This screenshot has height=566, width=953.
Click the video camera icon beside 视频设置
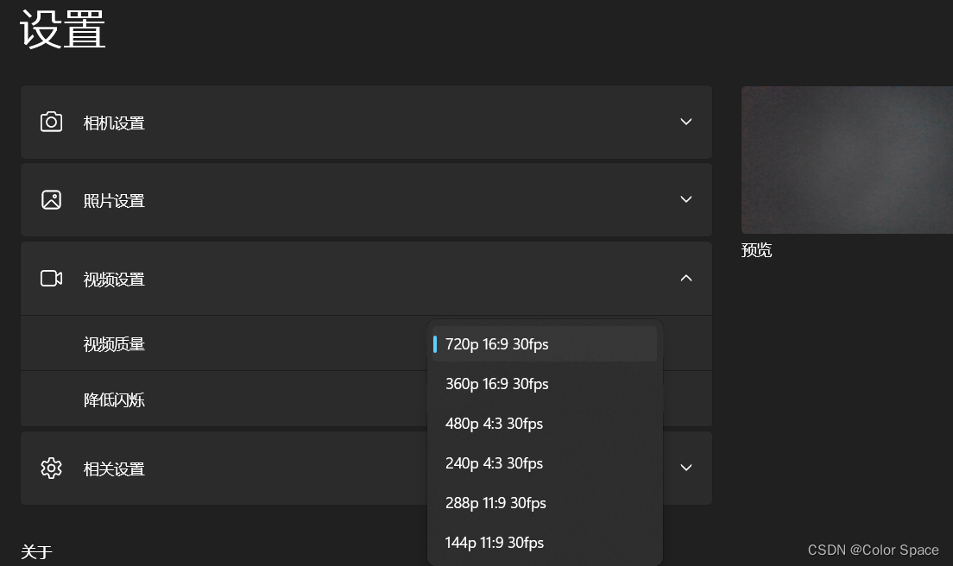click(51, 278)
